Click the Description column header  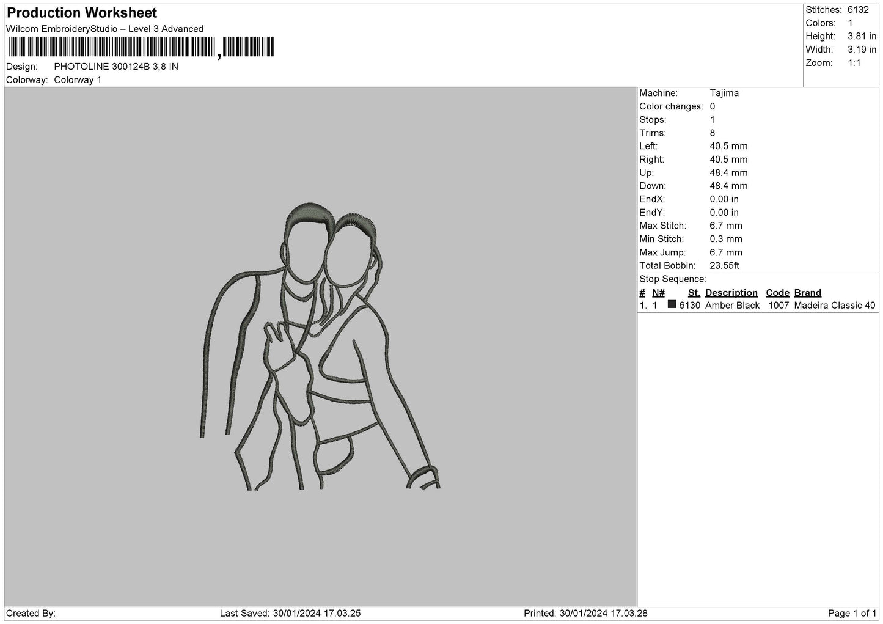pos(731,293)
